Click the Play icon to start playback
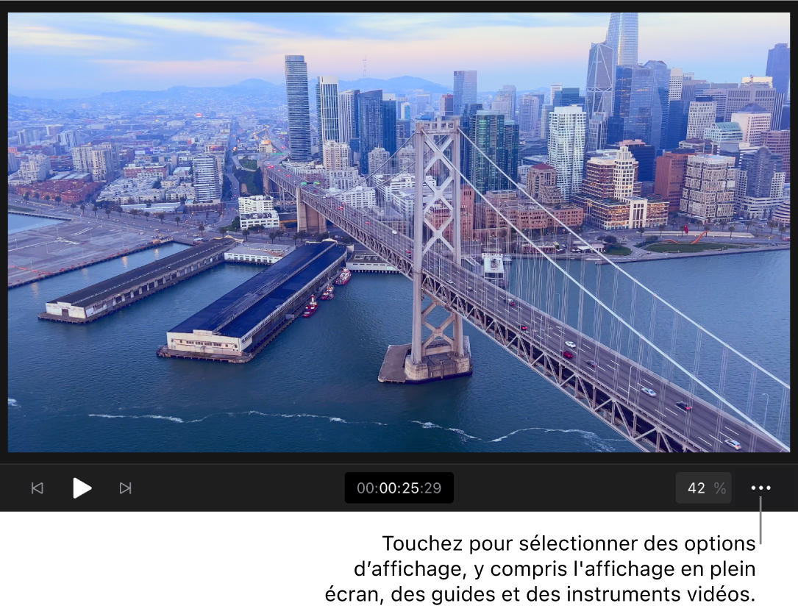 pyautogui.click(x=82, y=488)
